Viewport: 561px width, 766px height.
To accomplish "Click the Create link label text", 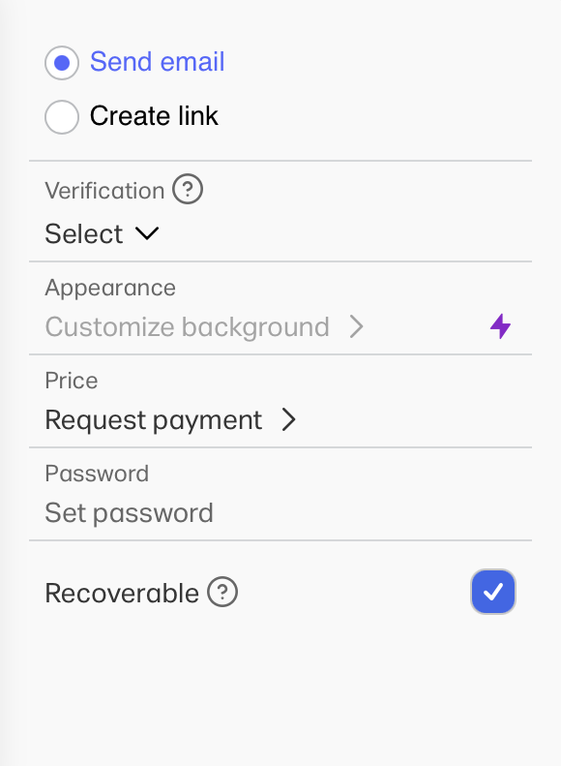I will pyautogui.click(x=154, y=116).
